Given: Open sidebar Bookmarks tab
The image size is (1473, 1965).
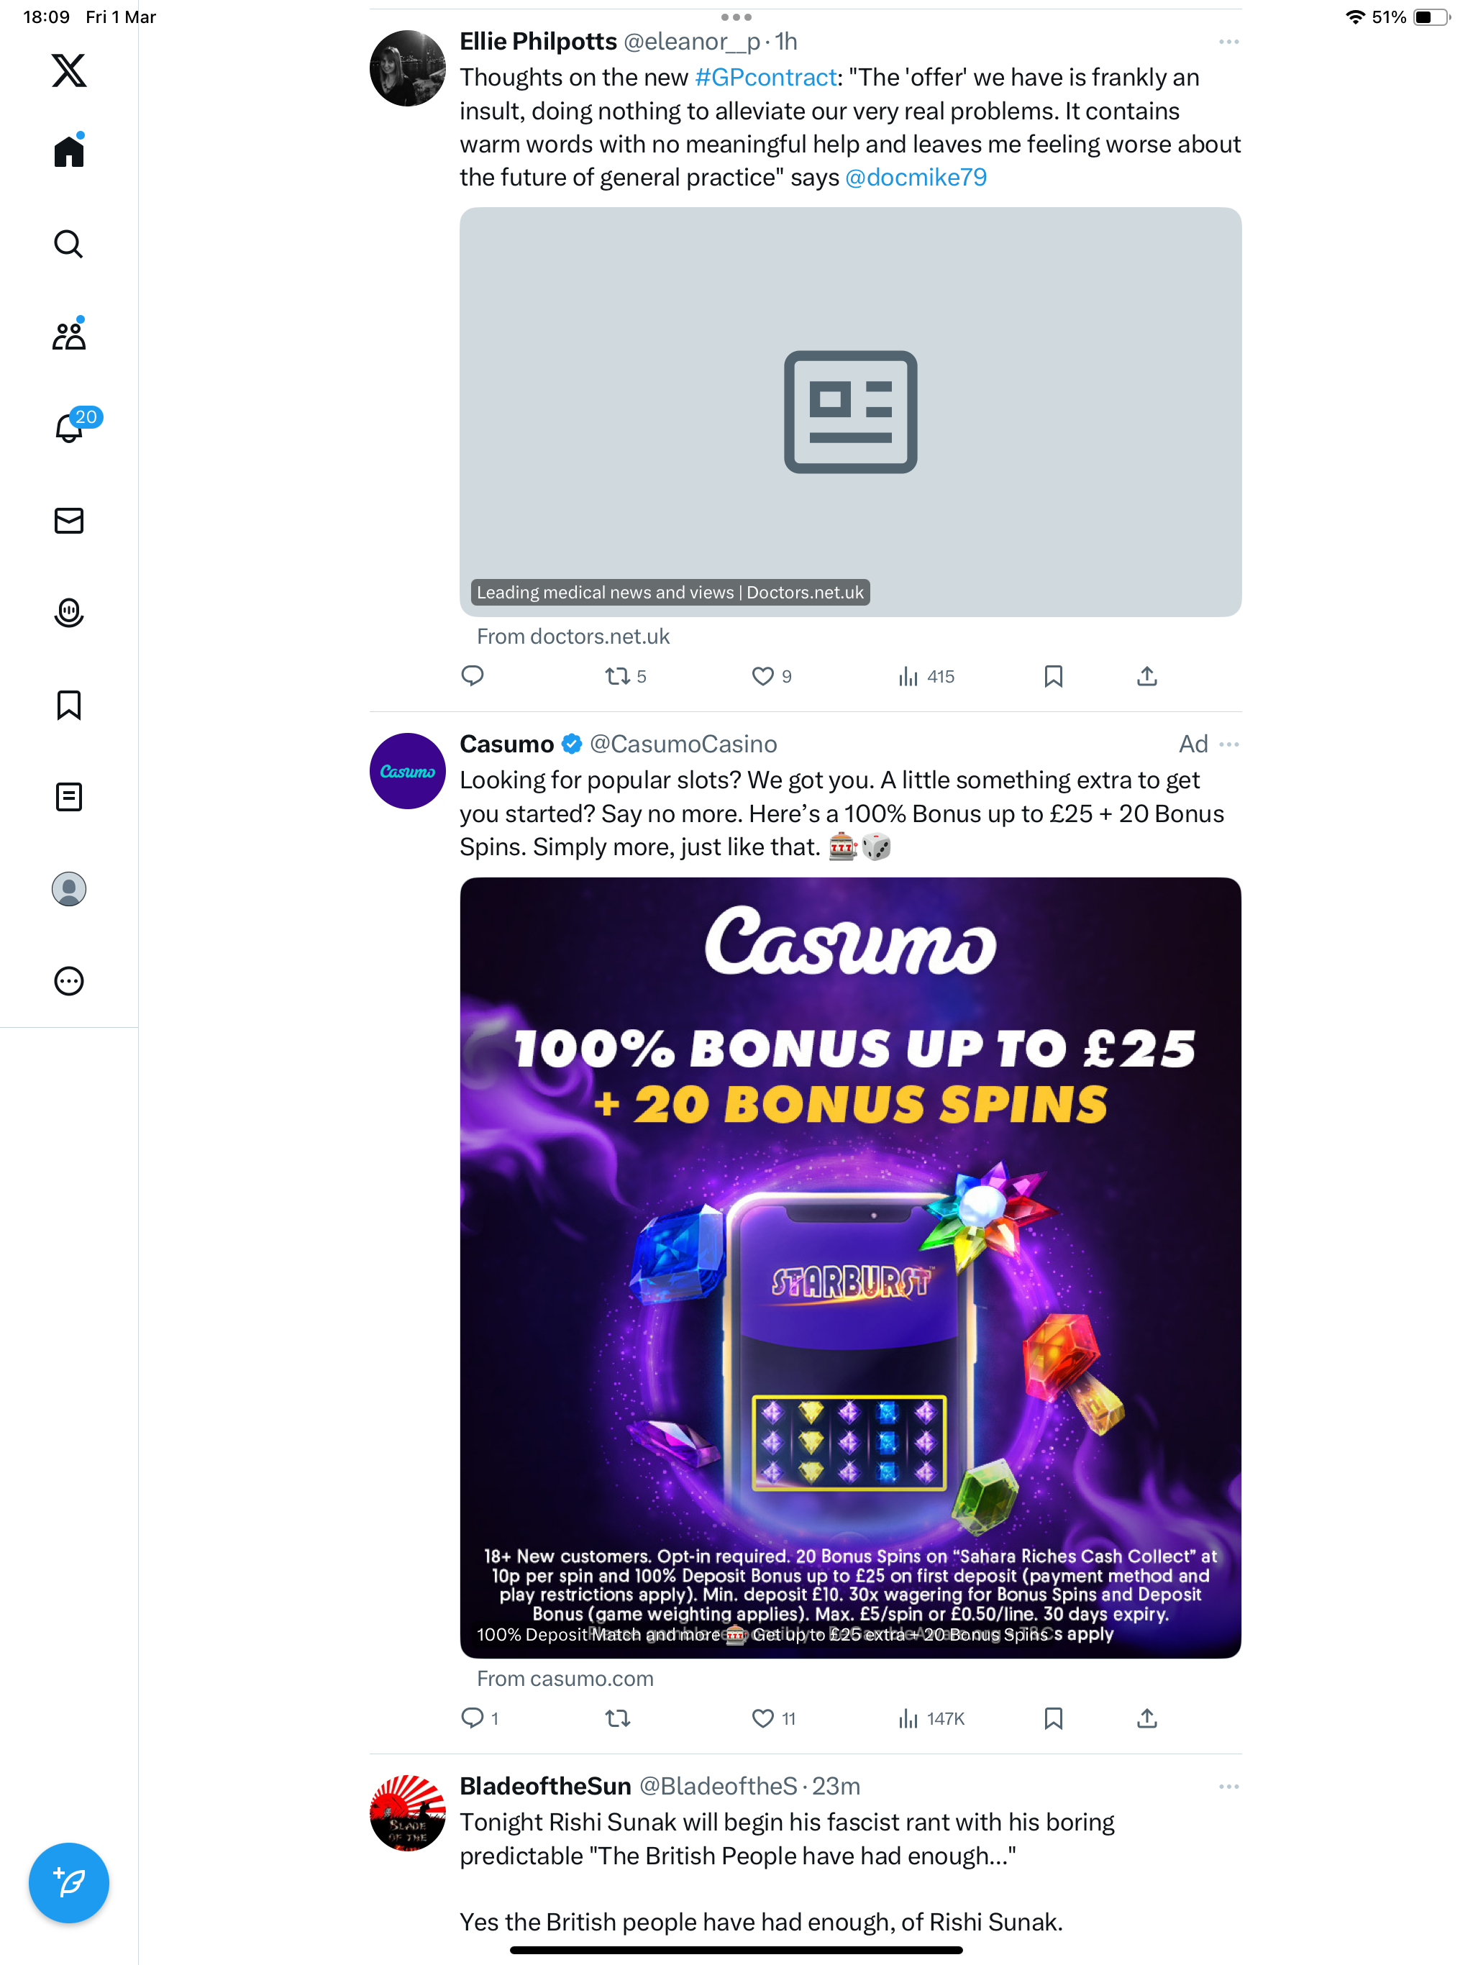Looking at the screenshot, I should coord(68,704).
